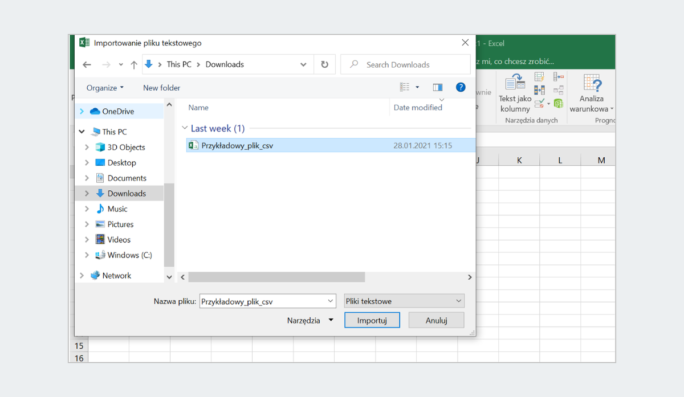Click the file list horizontal scrollbar thumb
The height and width of the screenshot is (397, 684).
(x=276, y=277)
